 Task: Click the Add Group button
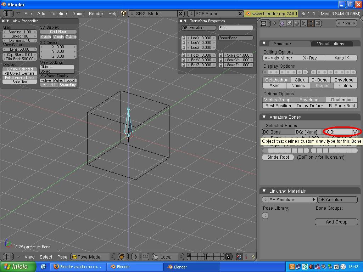point(336,222)
